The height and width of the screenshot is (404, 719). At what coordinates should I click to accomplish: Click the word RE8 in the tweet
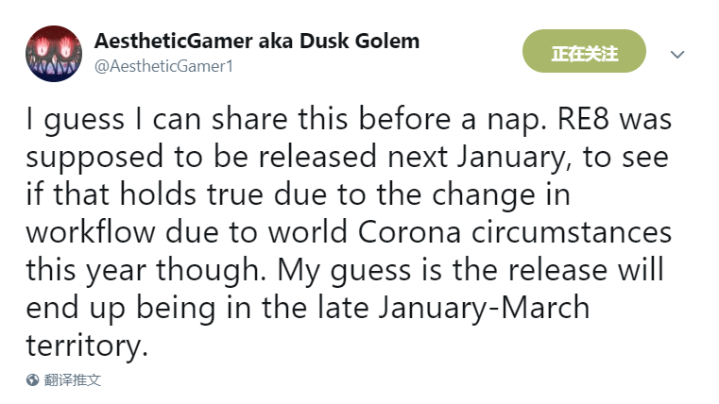[583, 119]
